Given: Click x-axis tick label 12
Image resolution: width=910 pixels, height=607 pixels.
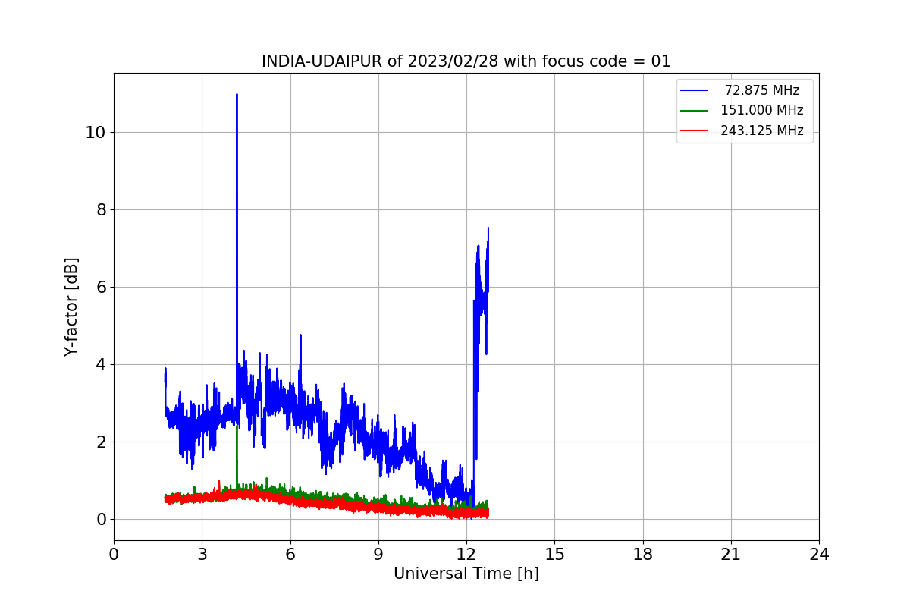Looking at the screenshot, I should [x=466, y=555].
